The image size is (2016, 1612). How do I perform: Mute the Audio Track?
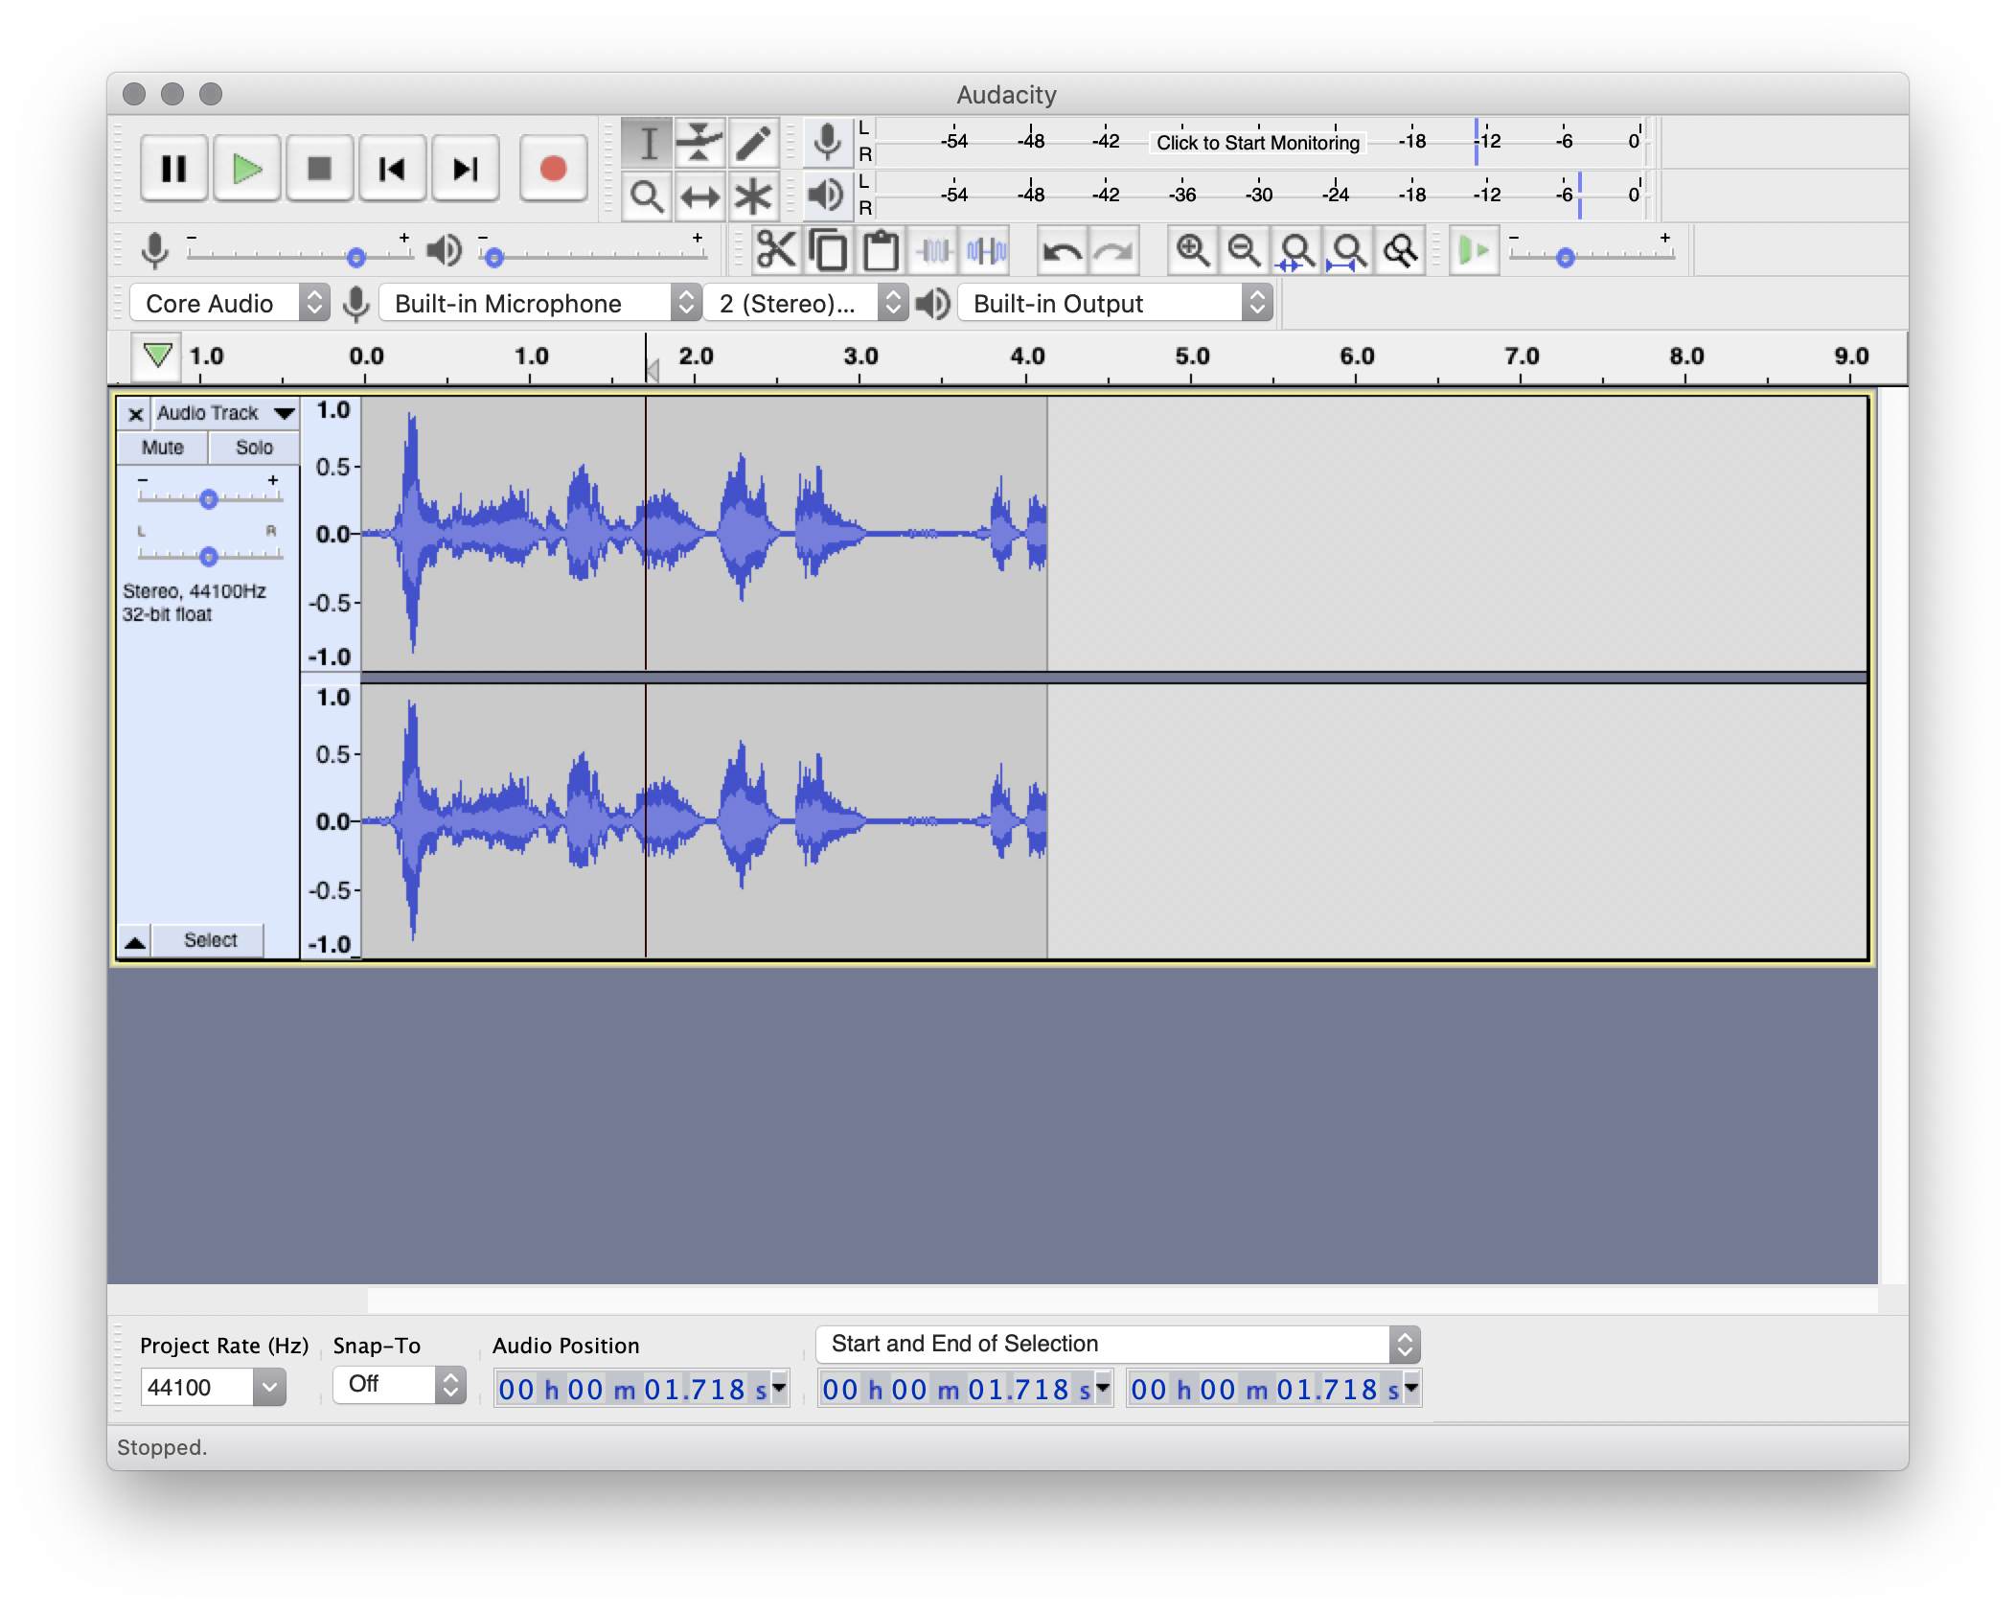click(162, 448)
